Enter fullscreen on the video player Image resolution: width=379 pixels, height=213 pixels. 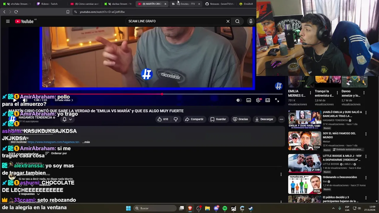click(x=277, y=100)
